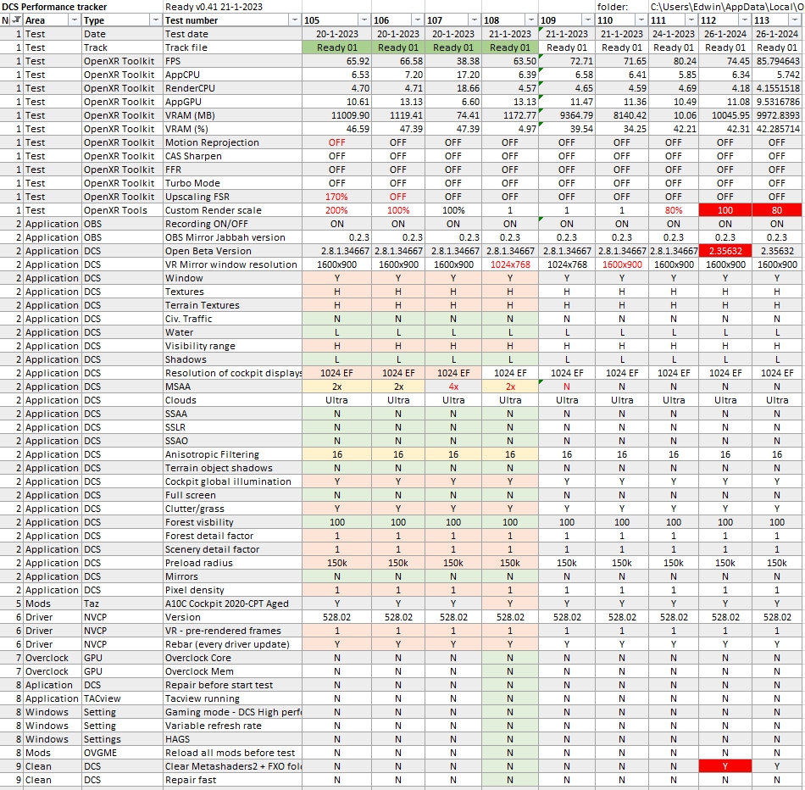Select the red '80' Custom Render scale cell
The height and width of the screenshot is (790, 805).
point(777,210)
